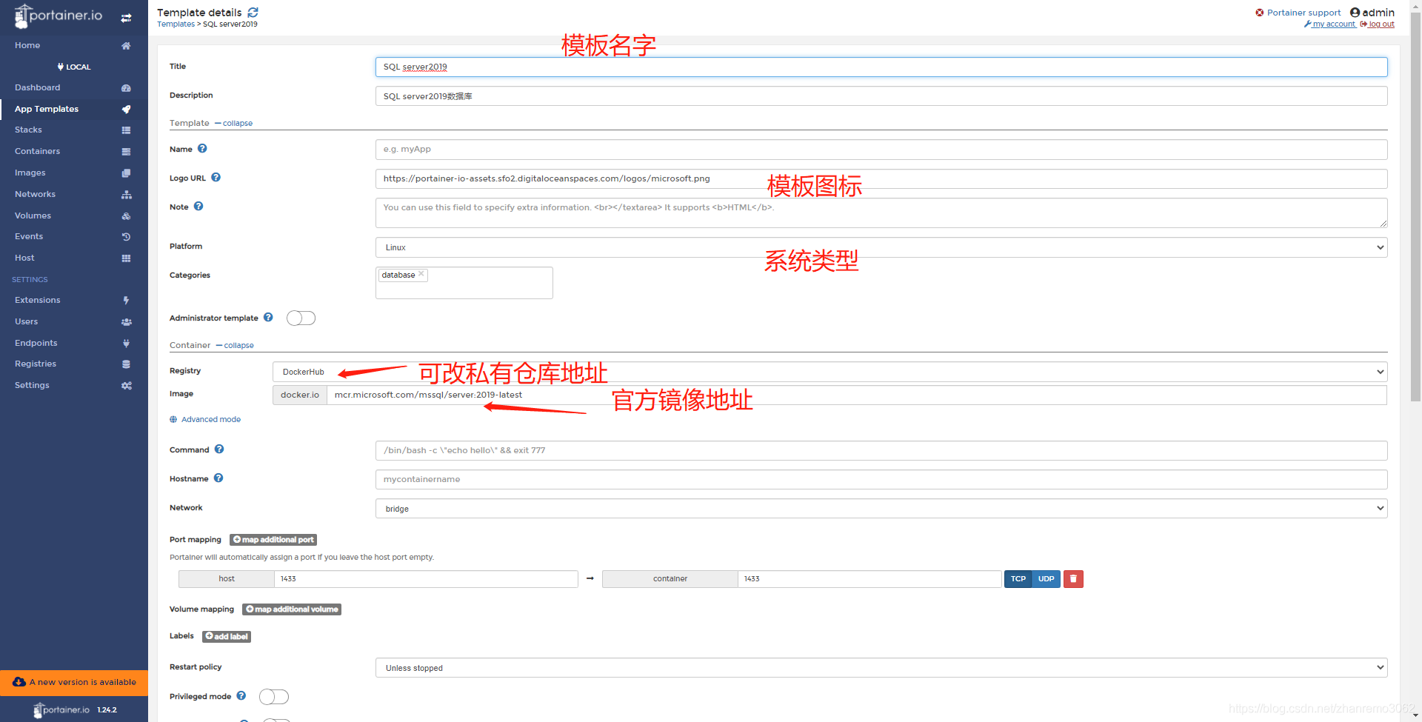The image size is (1422, 722).
Task: Open Registries settings in sidebar
Action: (36, 364)
